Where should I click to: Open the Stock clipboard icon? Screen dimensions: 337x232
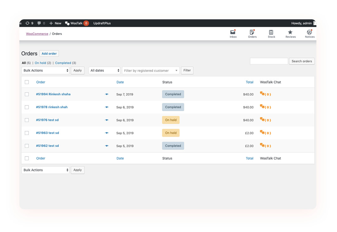point(271,32)
